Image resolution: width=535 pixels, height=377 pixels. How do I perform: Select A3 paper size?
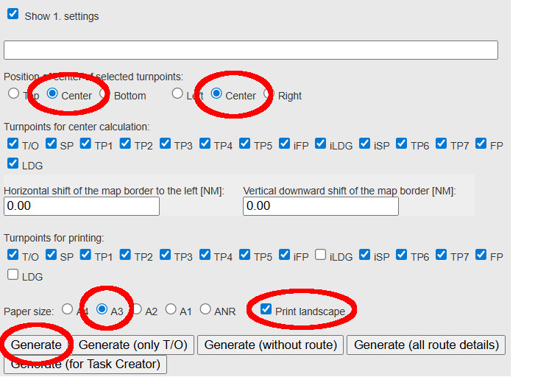102,309
